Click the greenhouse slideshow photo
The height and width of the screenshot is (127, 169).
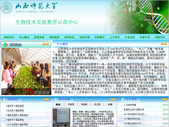point(26,71)
